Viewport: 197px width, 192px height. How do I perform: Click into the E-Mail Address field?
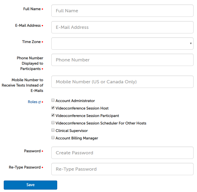[x=122, y=27]
